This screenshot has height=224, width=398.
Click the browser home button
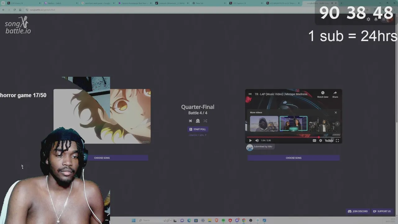click(x=20, y=10)
